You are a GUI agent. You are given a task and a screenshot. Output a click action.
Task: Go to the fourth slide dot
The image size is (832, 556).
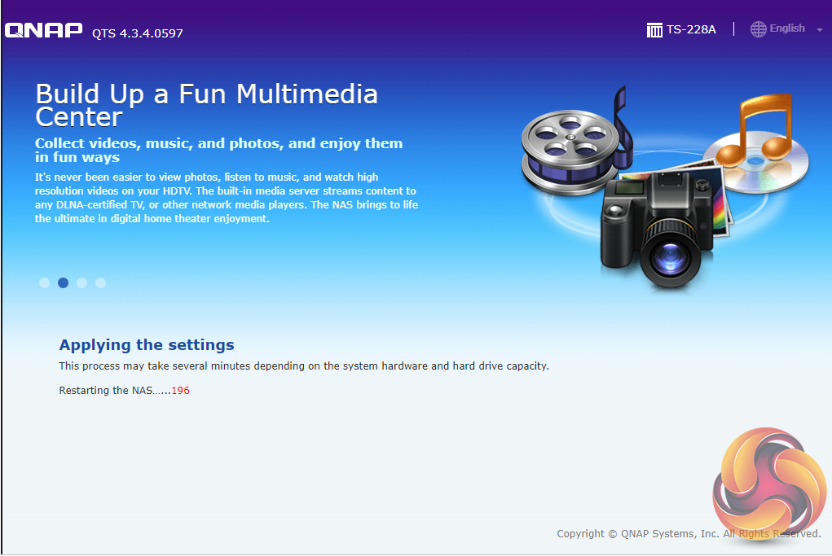(100, 283)
